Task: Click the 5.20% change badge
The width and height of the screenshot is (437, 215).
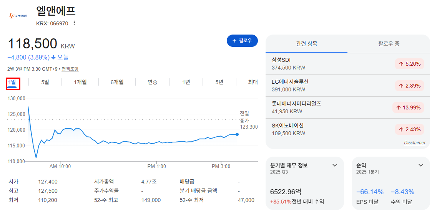Action: 409,64
